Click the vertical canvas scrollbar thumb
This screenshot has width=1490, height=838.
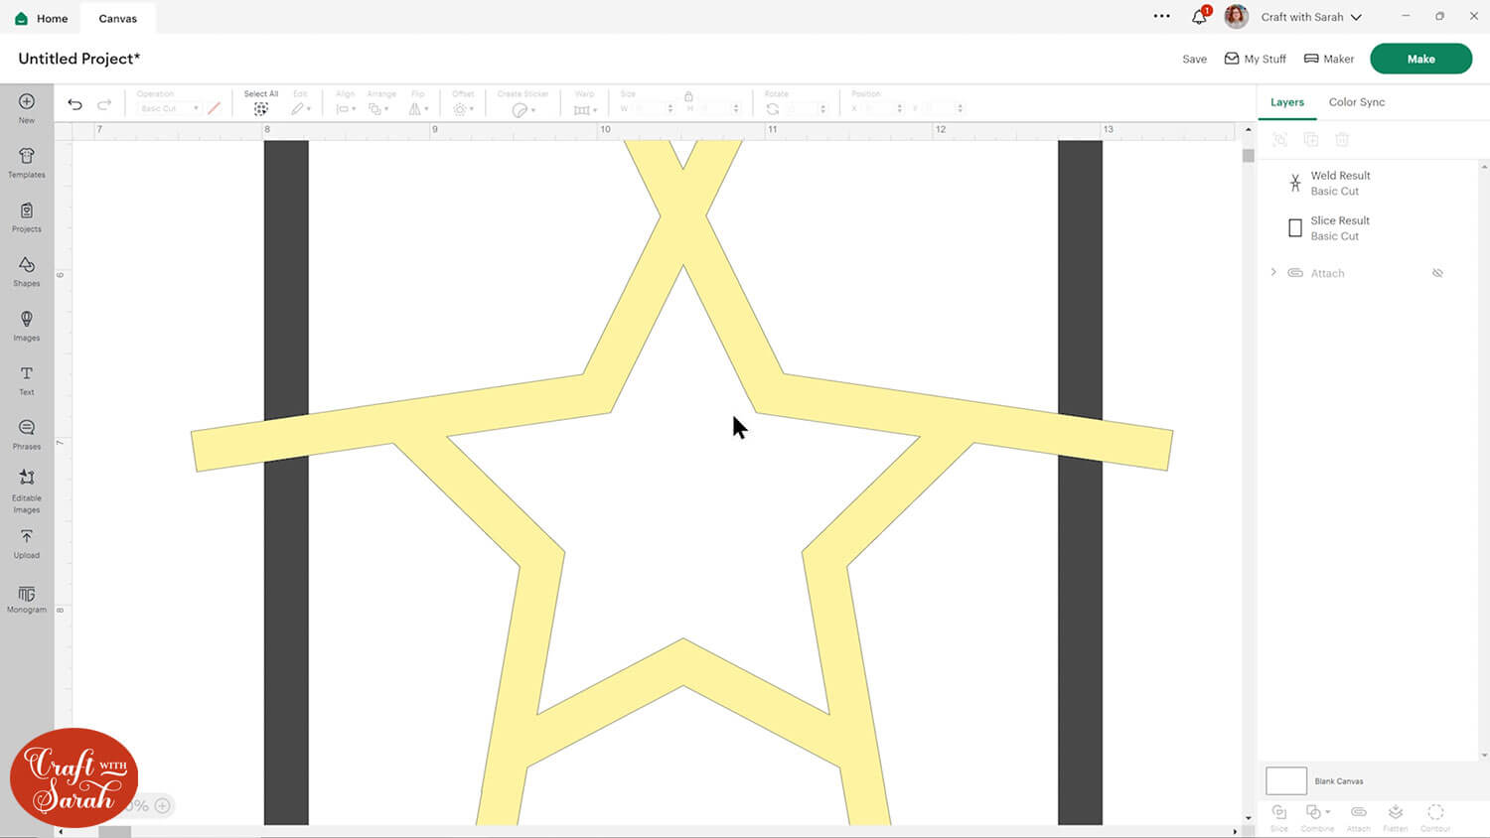[1248, 156]
